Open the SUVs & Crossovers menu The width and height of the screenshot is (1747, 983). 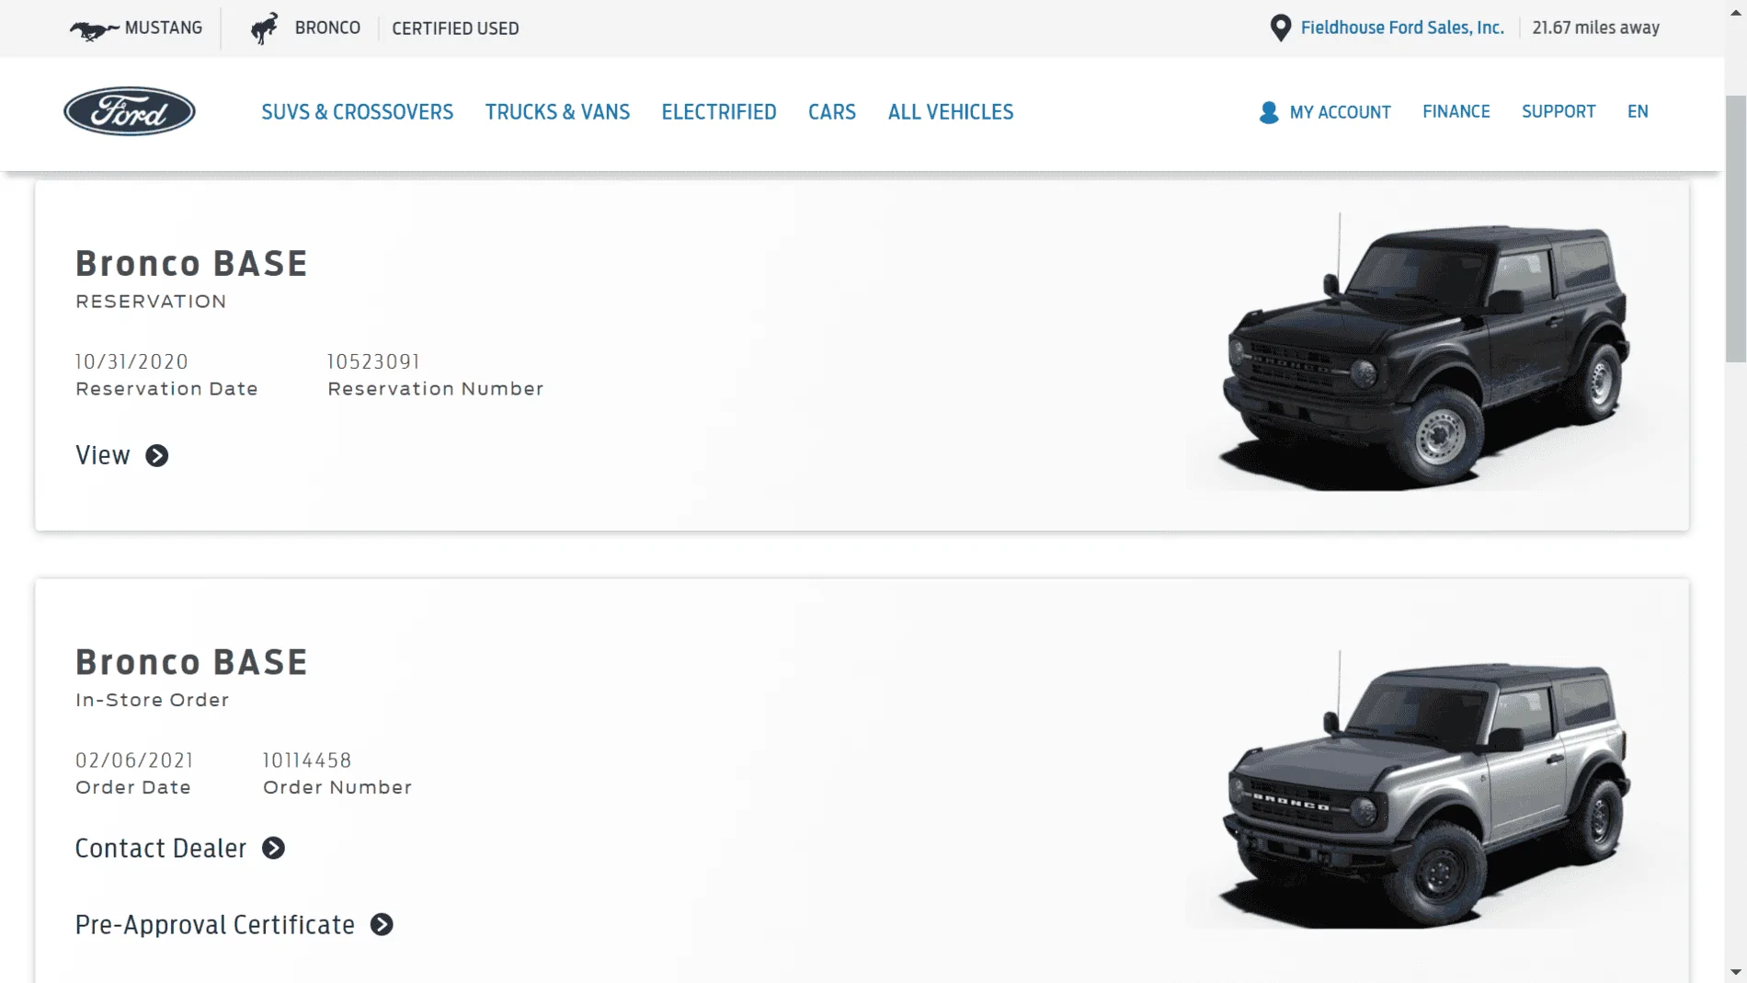pos(357,112)
